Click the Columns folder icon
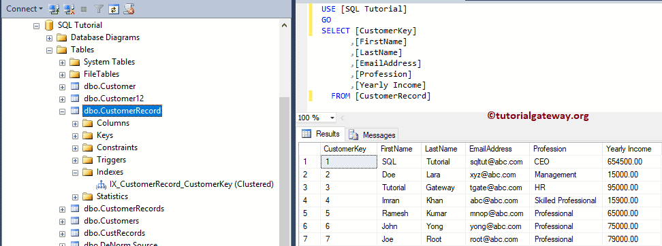Screen dimensions: 662x246 pyautogui.click(x=87, y=123)
